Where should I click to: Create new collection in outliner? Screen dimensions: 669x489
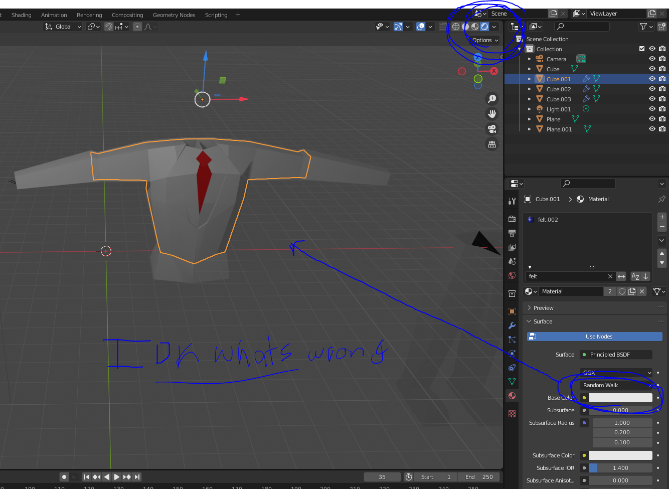coord(662,27)
